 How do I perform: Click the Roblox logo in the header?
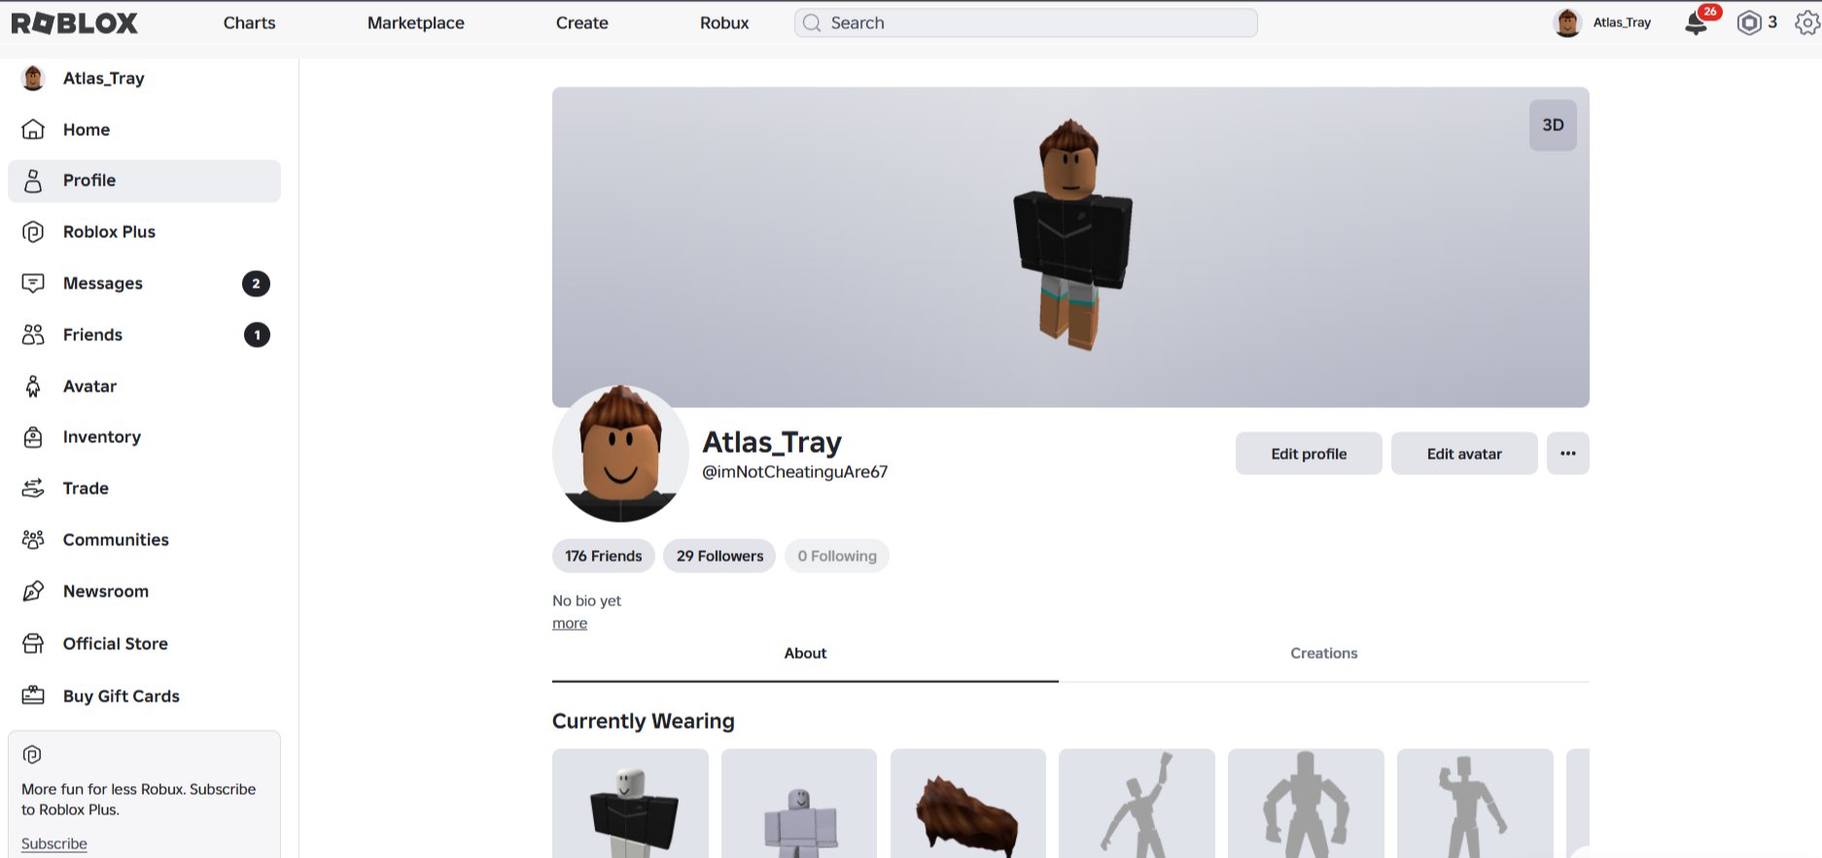pyautogui.click(x=75, y=23)
